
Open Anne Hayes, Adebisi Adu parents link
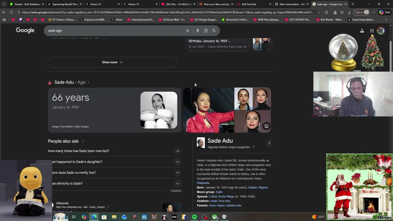click(225, 206)
